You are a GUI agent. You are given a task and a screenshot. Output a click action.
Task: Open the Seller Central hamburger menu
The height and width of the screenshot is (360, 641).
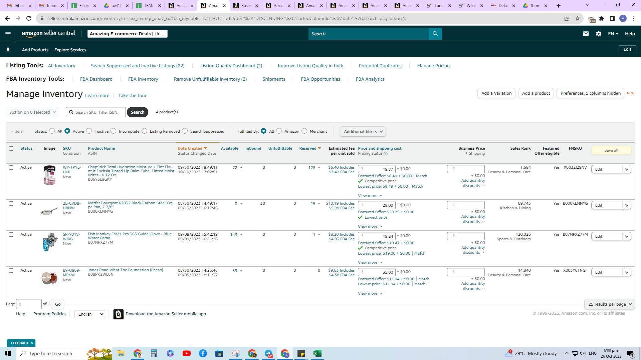8,34
